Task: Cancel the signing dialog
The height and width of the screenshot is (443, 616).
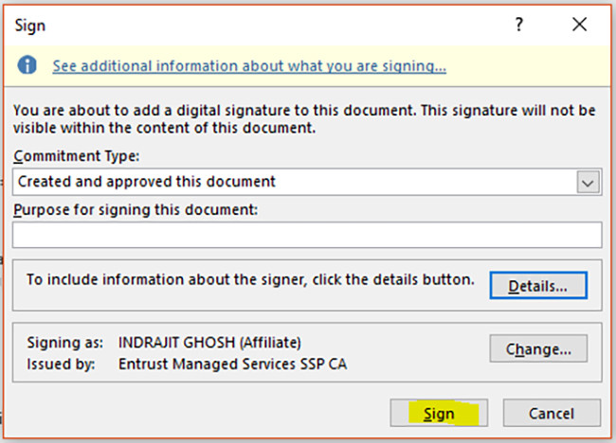Action: (x=551, y=413)
